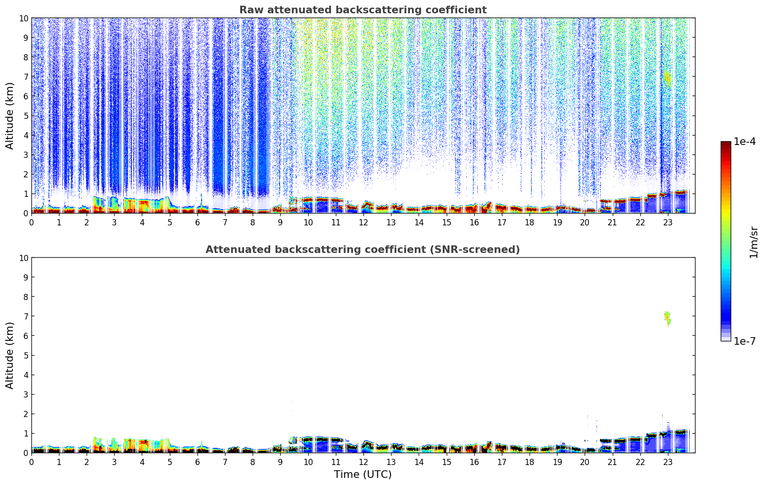This screenshot has height=485, width=764.
Task: Click the high cloud patch near 7 km in bottom plot
Action: click(667, 319)
